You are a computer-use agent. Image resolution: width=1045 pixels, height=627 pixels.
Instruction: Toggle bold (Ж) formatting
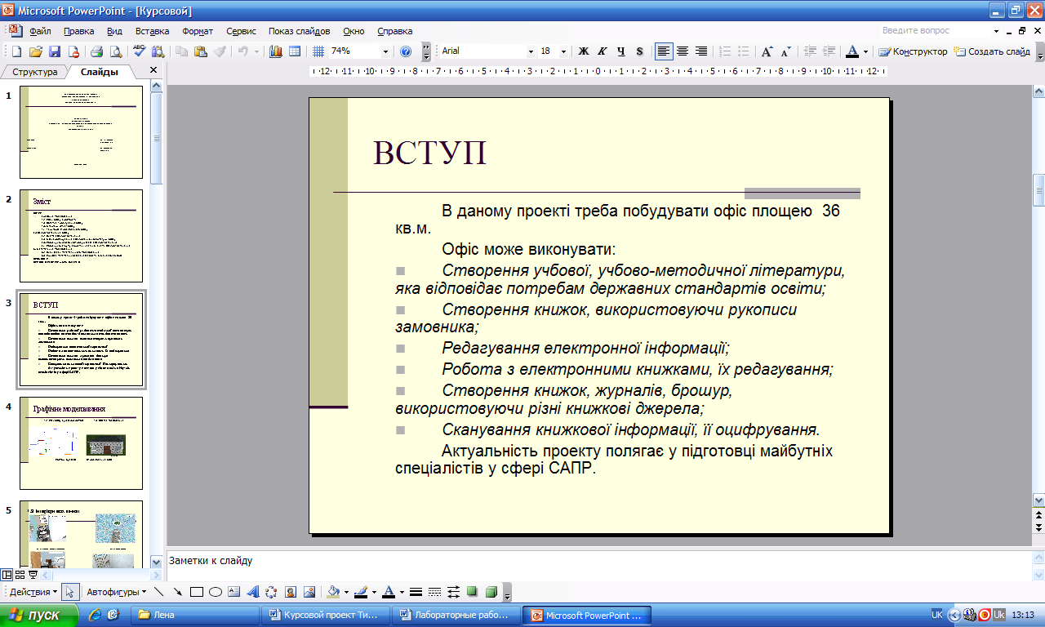coord(584,51)
